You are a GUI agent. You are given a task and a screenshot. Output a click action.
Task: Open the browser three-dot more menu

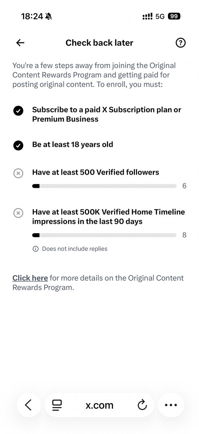[171, 405]
